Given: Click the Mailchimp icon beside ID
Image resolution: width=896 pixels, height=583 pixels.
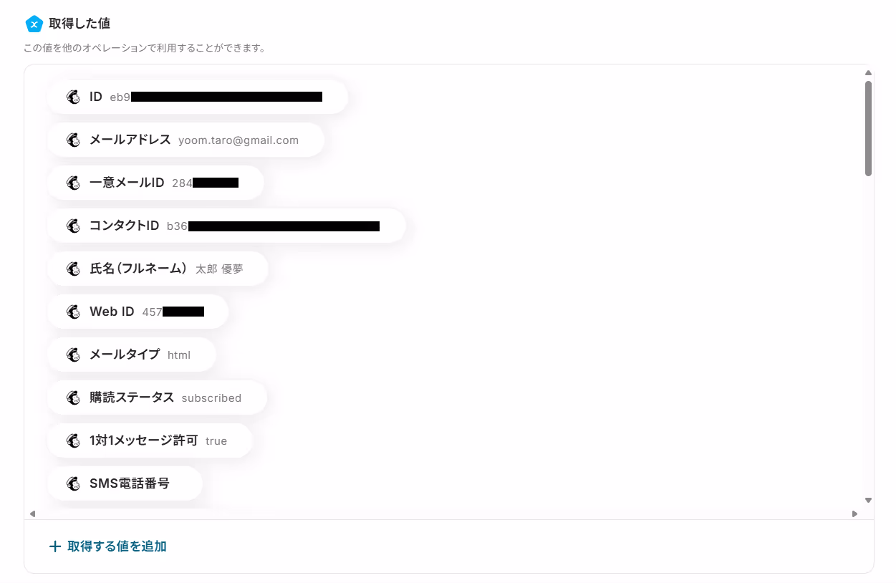Looking at the screenshot, I should coord(73,97).
